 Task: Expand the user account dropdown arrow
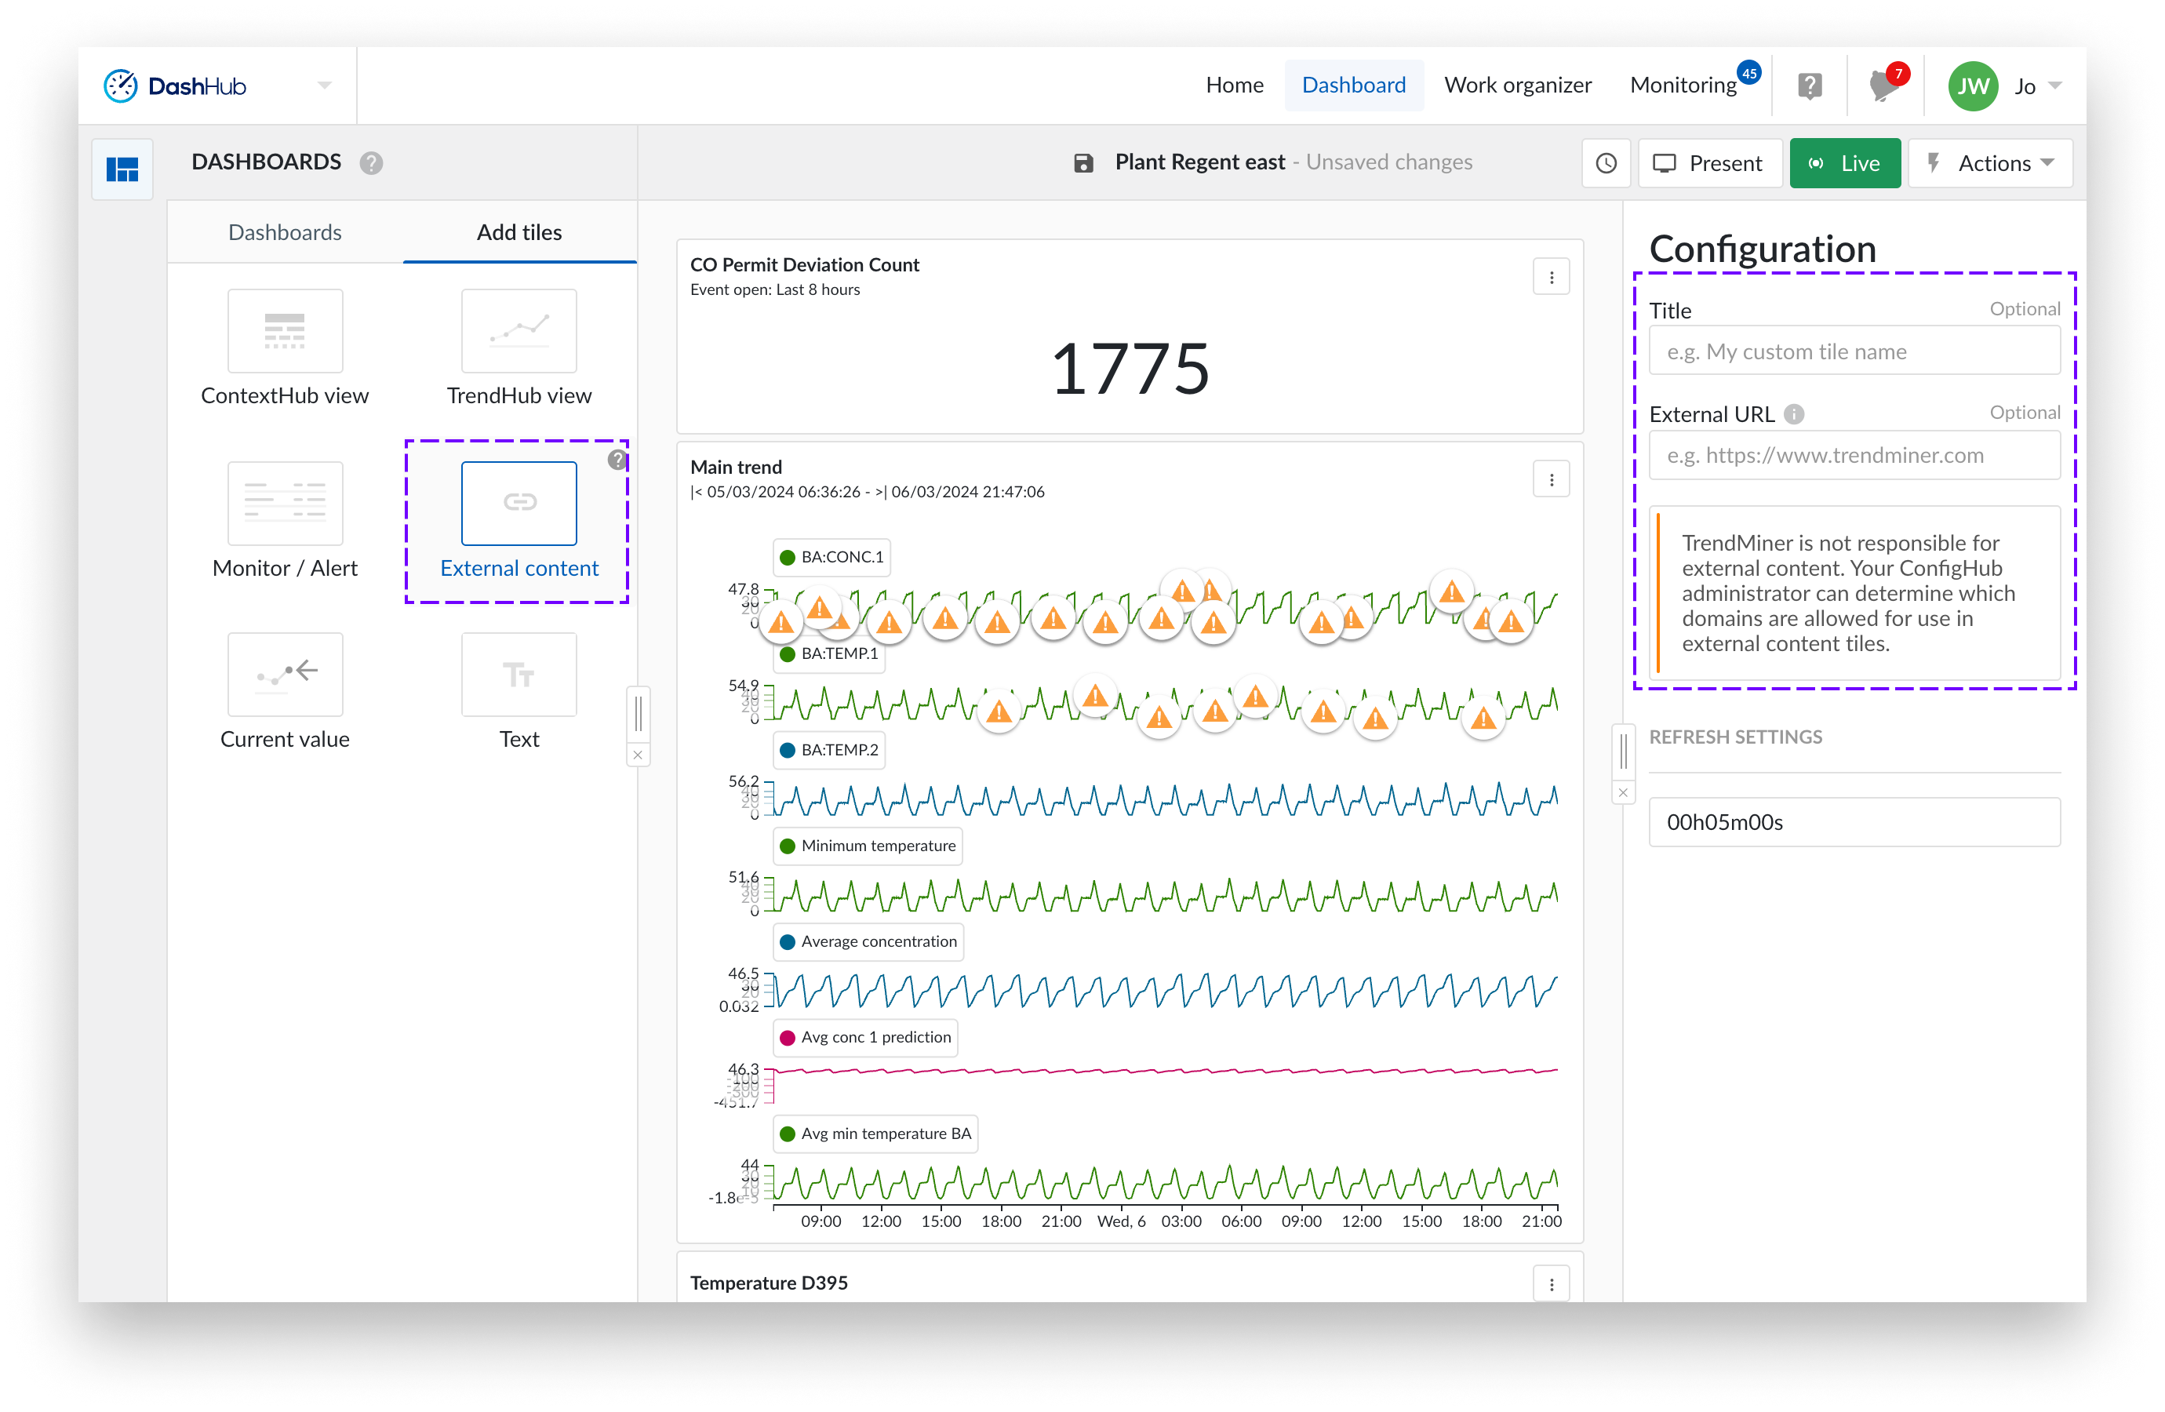pos(2054,86)
